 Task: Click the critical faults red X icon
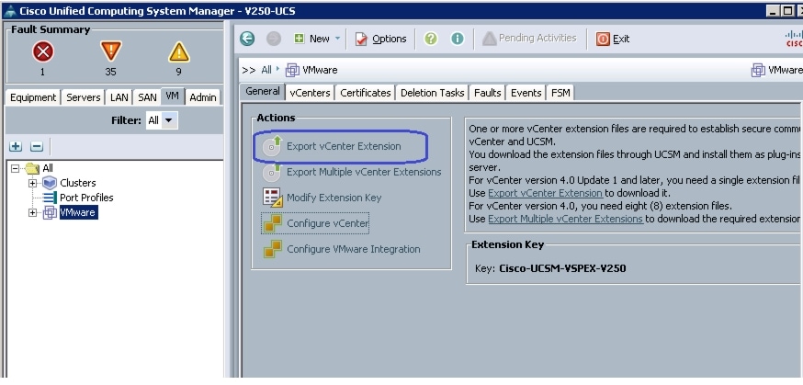click(x=43, y=51)
